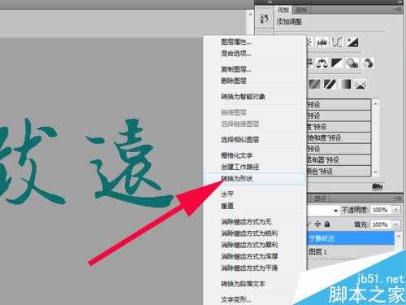Select the 混和器 presets row
The image size is (406, 305).
point(339,160)
